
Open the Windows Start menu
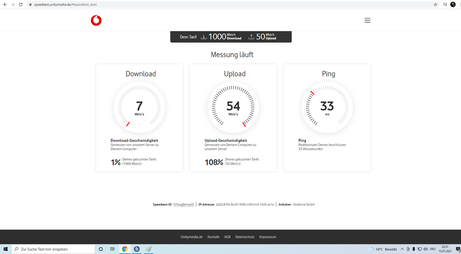(x=5, y=249)
